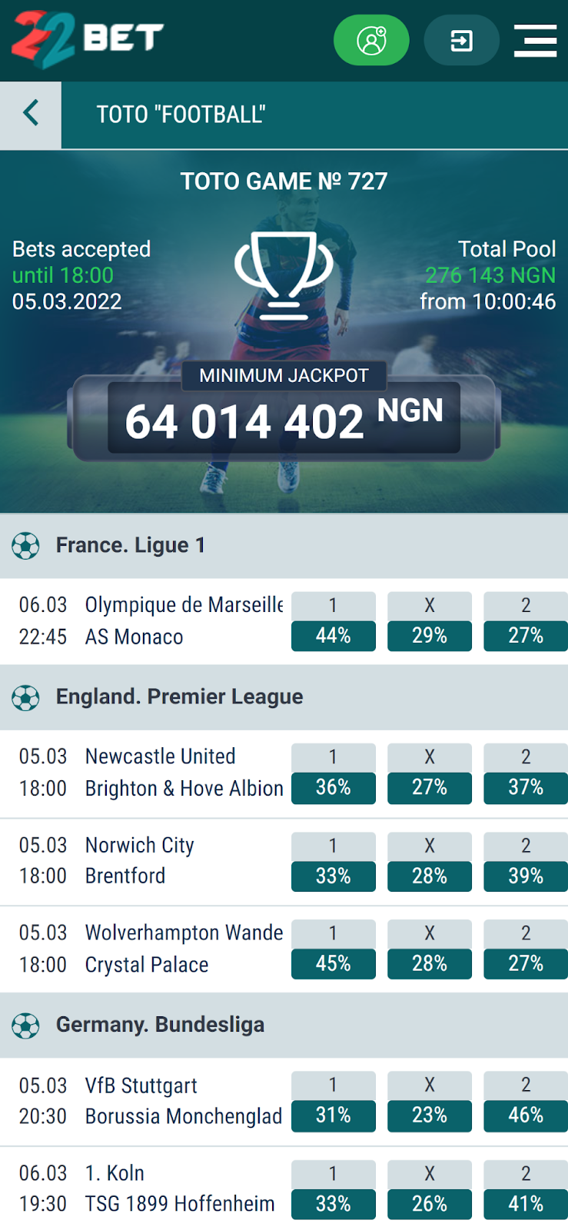This screenshot has height=1230, width=568.
Task: Open the Newcastle United match row
Action: coord(284,773)
